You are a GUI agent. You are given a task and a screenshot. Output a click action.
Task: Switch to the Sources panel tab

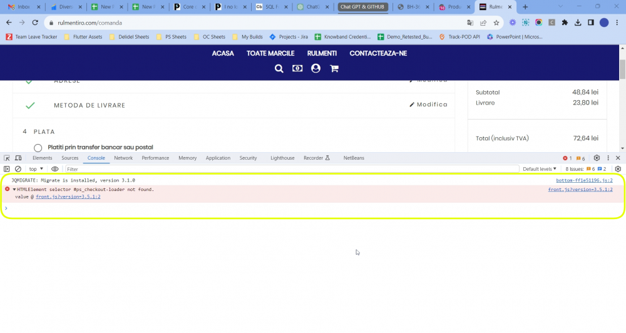click(x=70, y=158)
